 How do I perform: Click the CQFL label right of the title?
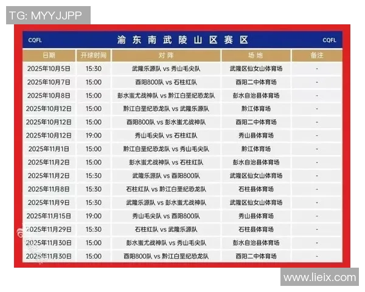coord(329,40)
